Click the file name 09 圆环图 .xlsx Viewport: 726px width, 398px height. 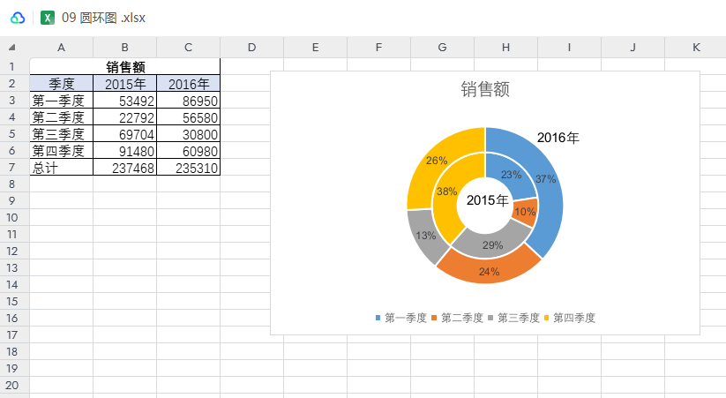click(103, 18)
